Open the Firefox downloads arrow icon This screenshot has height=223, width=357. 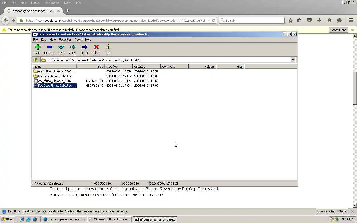click(x=319, y=20)
